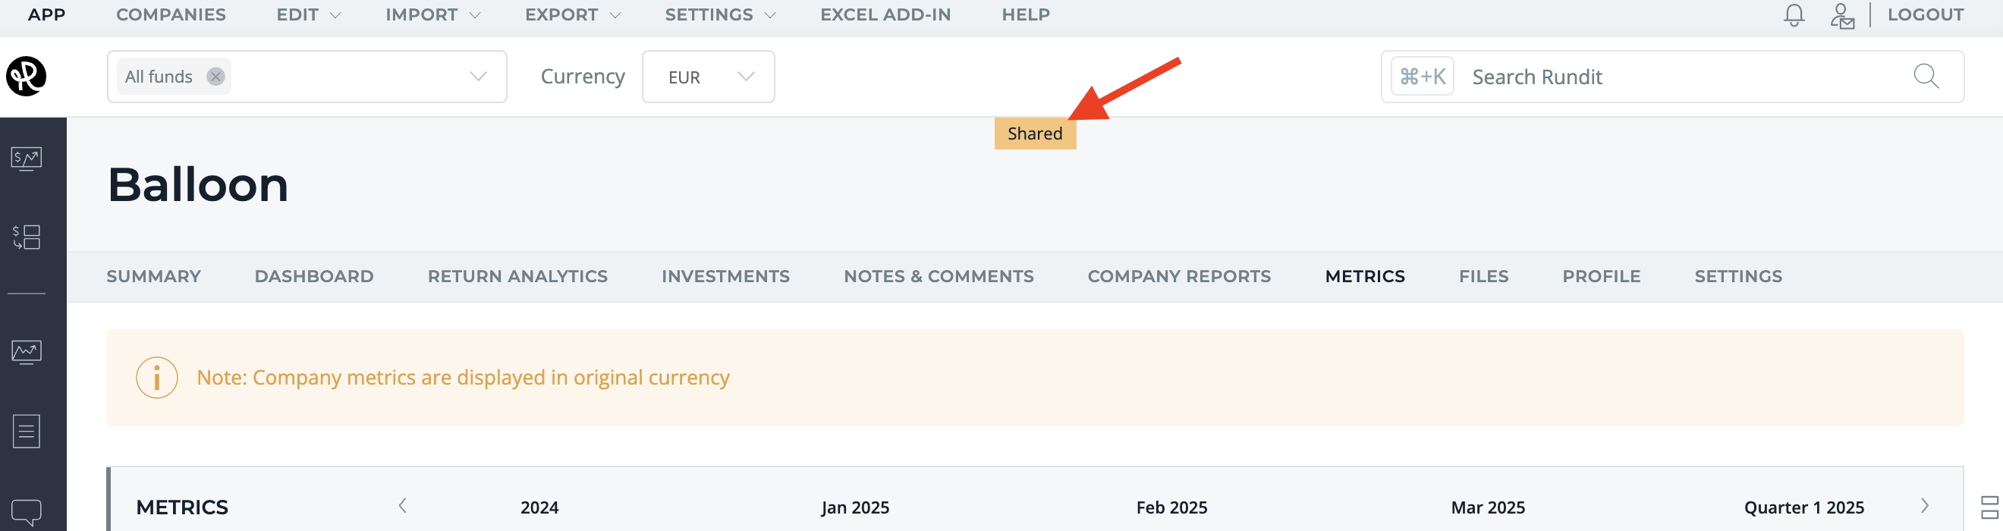The width and height of the screenshot is (2003, 531).
Task: Expand the Export menu
Action: pos(573,14)
